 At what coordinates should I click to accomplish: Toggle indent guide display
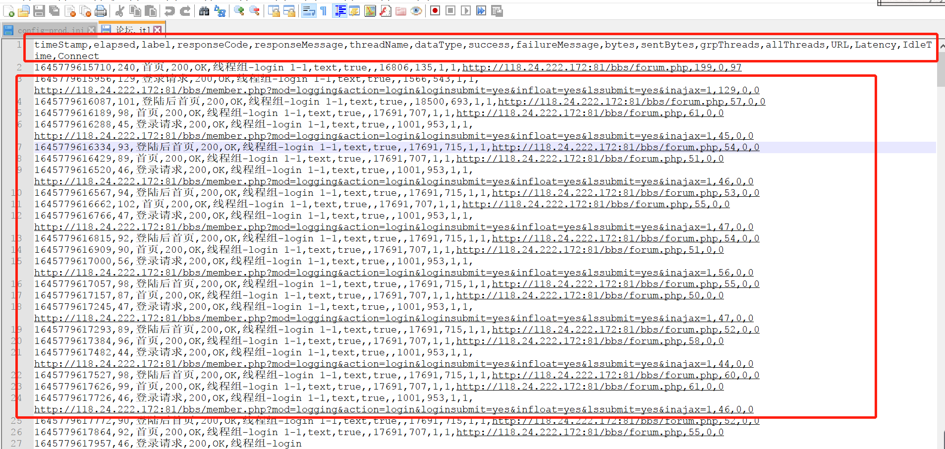point(339,11)
